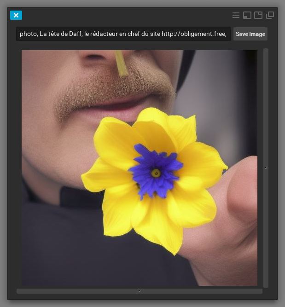Click the generated flower image
The width and height of the screenshot is (285, 307).
[139, 168]
